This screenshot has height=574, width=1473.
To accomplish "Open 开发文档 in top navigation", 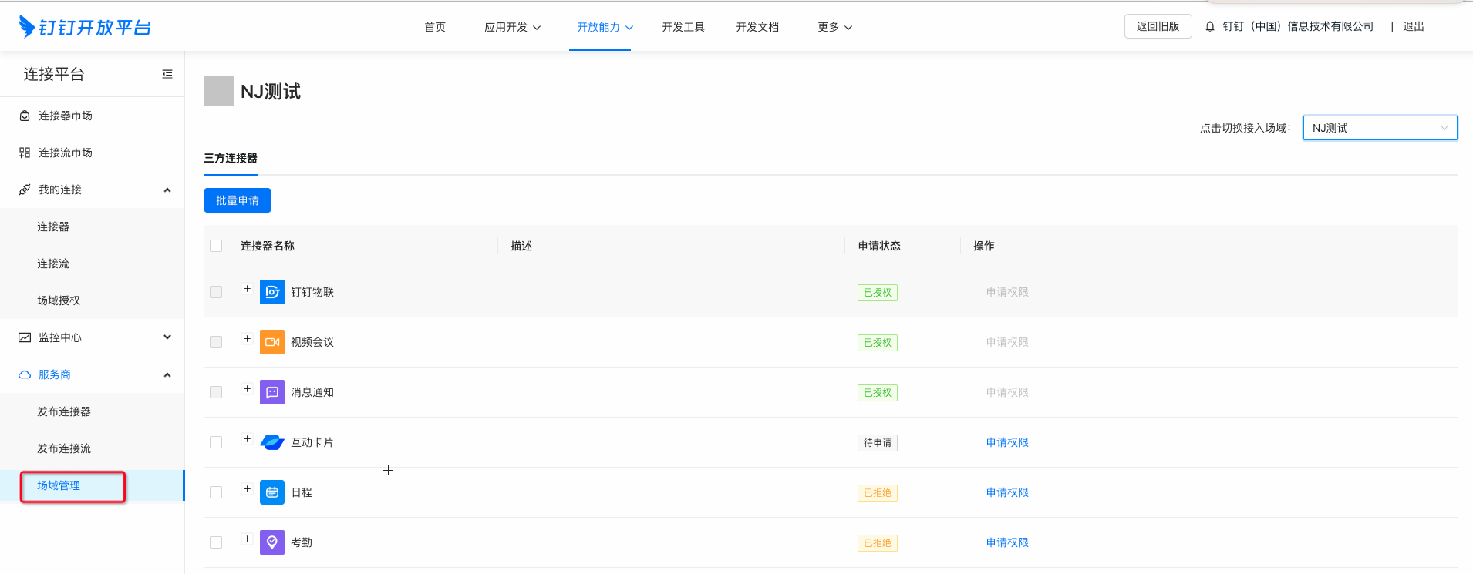I will click(757, 27).
